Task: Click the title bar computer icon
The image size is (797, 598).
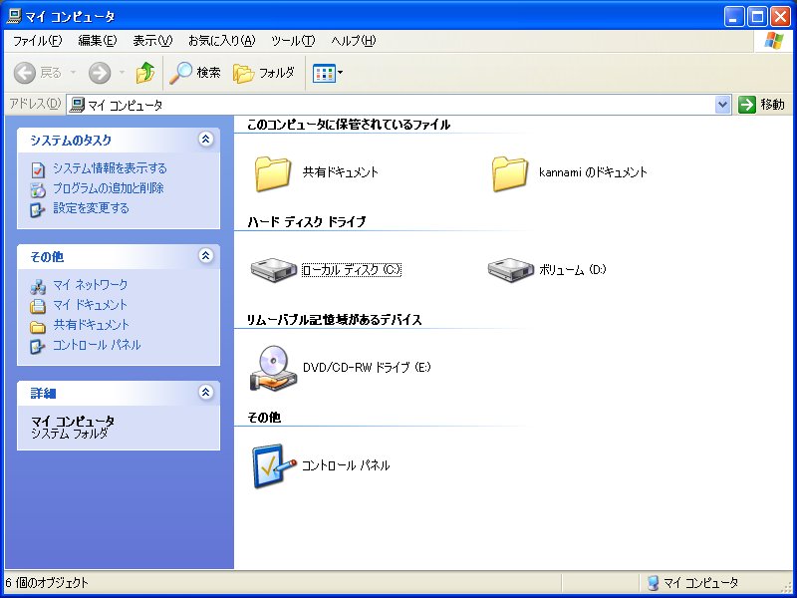Action: tap(14, 16)
